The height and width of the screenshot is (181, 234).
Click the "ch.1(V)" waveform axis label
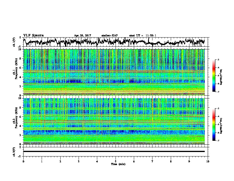point(14,42)
